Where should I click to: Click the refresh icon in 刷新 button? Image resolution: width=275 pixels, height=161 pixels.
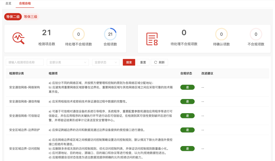pos(156,62)
